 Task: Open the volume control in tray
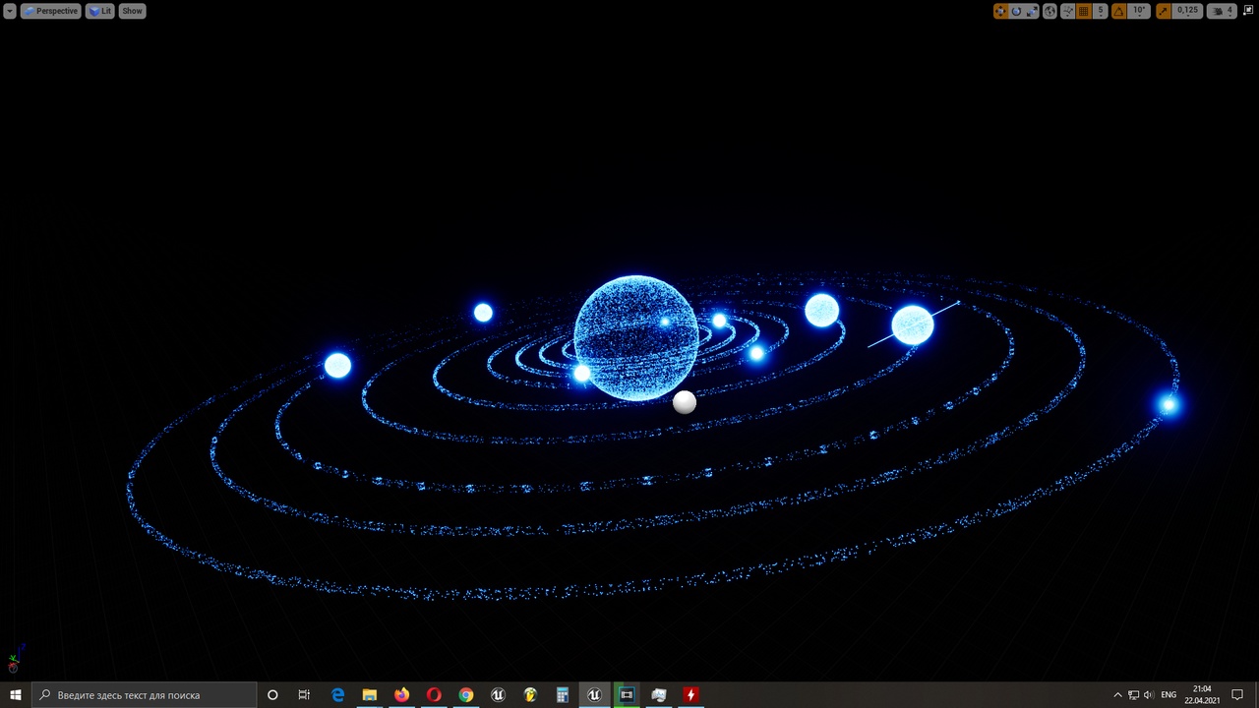(x=1149, y=695)
